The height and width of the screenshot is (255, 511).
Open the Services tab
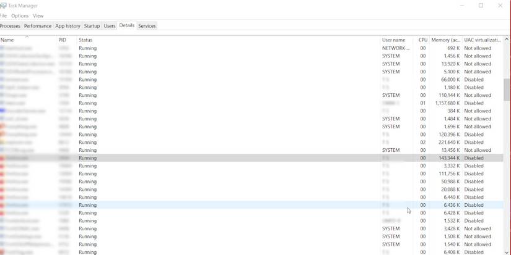(x=147, y=26)
